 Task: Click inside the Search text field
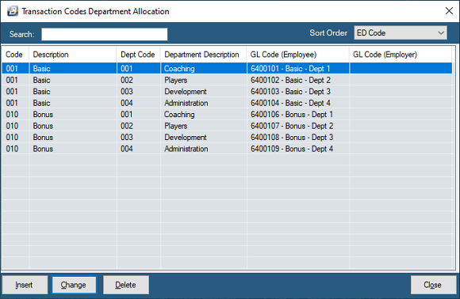tap(105, 34)
